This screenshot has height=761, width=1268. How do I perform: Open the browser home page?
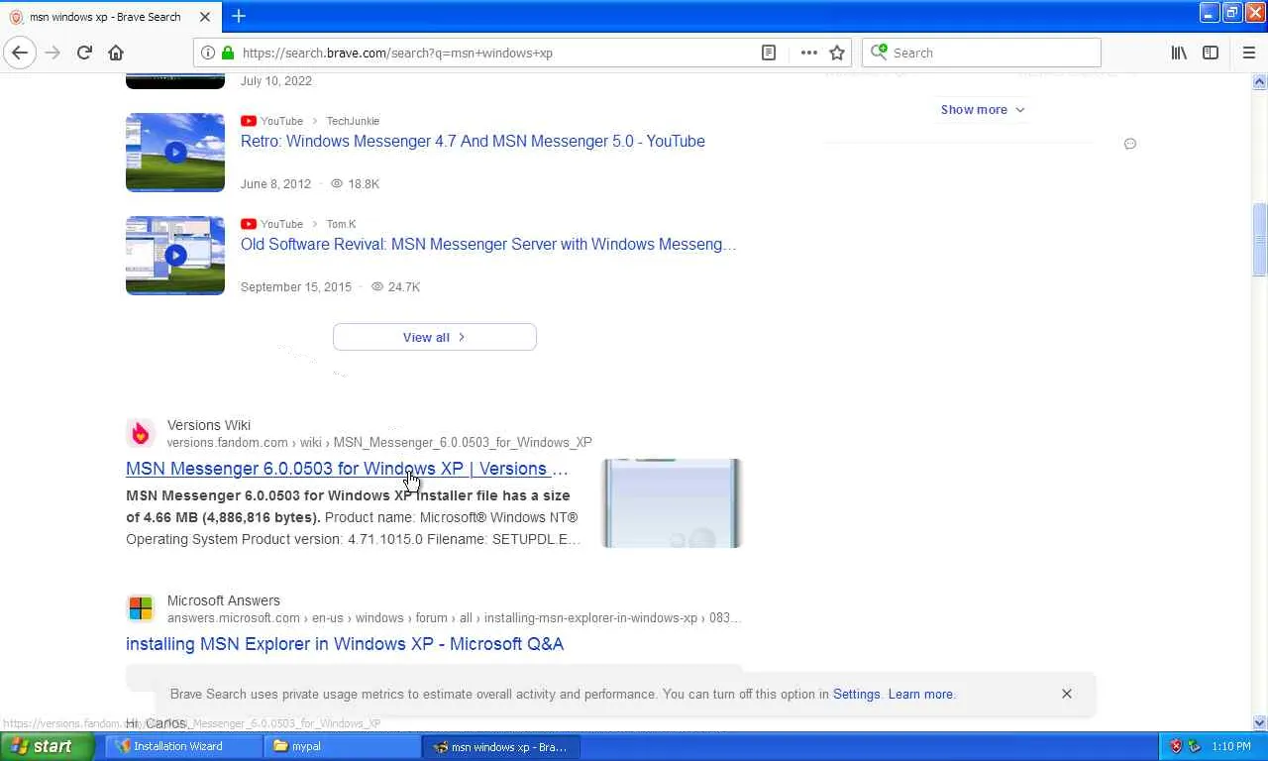[x=116, y=53]
